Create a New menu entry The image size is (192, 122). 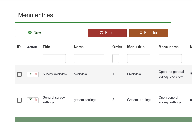34,33
